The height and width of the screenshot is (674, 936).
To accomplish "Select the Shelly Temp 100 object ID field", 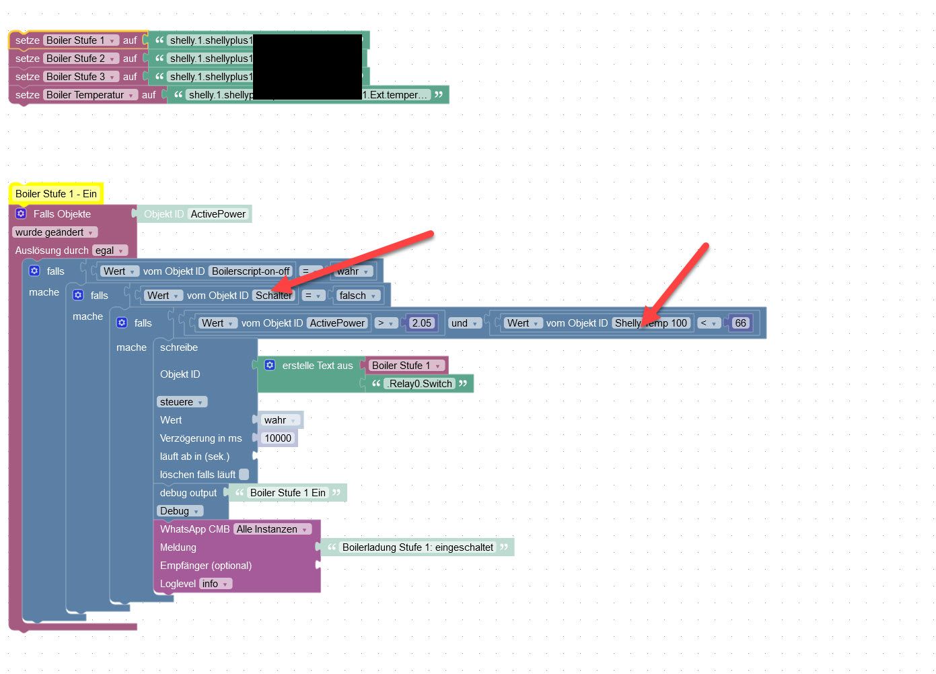I will pyautogui.click(x=651, y=323).
